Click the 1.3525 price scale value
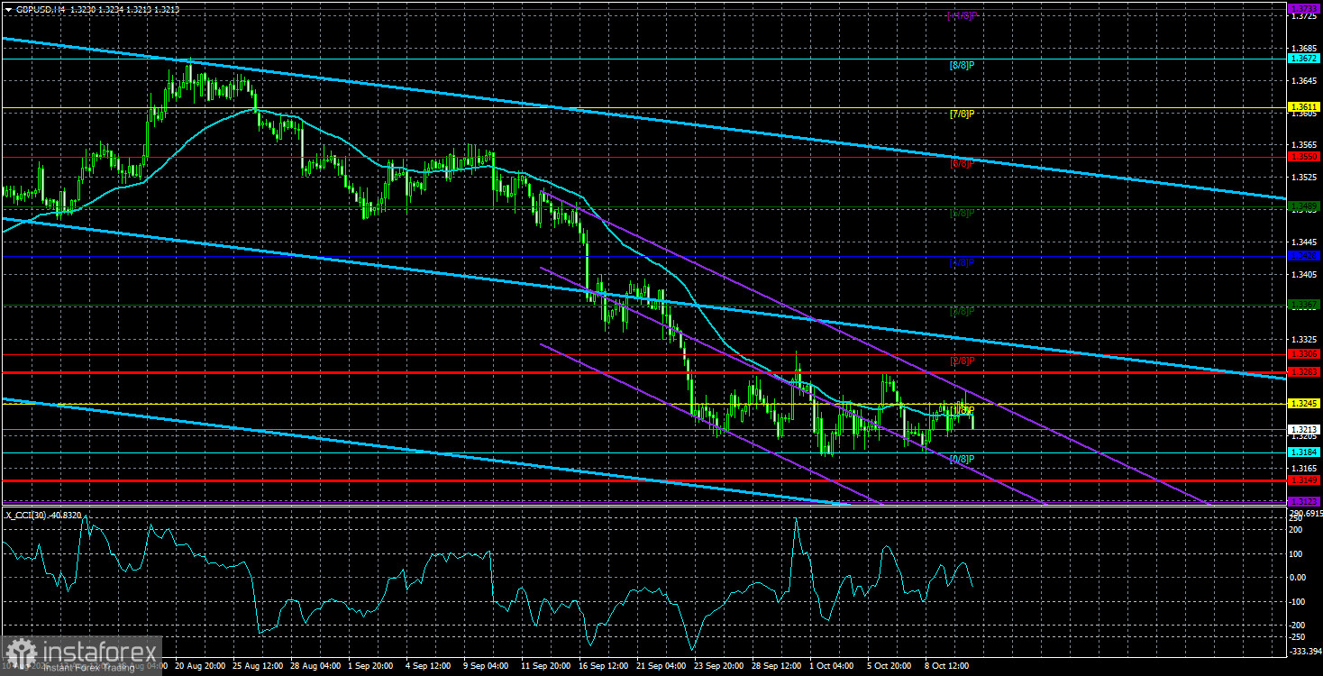 tap(1302, 177)
